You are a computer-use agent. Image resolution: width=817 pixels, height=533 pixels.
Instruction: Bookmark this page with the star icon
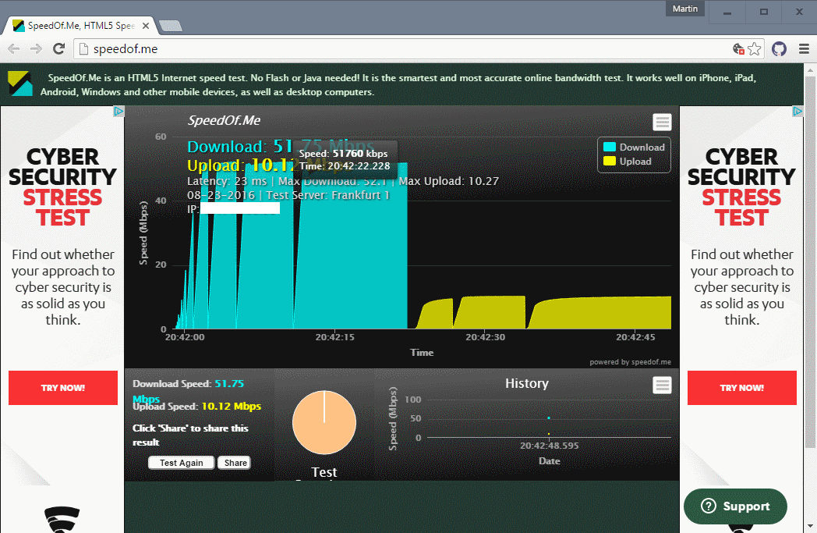click(754, 49)
